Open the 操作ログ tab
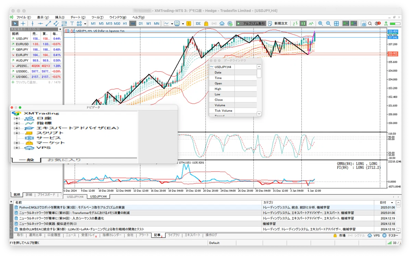Image resolution: width=411 pixels, height=257 pixels. point(211,235)
